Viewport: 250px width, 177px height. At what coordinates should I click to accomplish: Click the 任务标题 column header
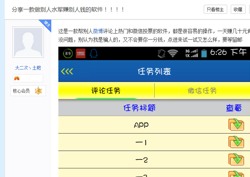140,108
